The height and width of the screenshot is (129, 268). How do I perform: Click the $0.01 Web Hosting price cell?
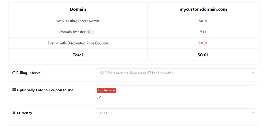coord(203,21)
